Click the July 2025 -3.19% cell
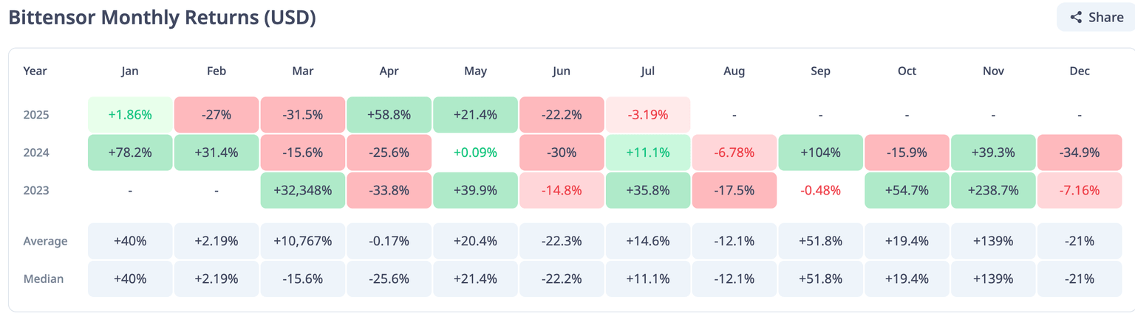This screenshot has height=322, width=1135. click(648, 115)
